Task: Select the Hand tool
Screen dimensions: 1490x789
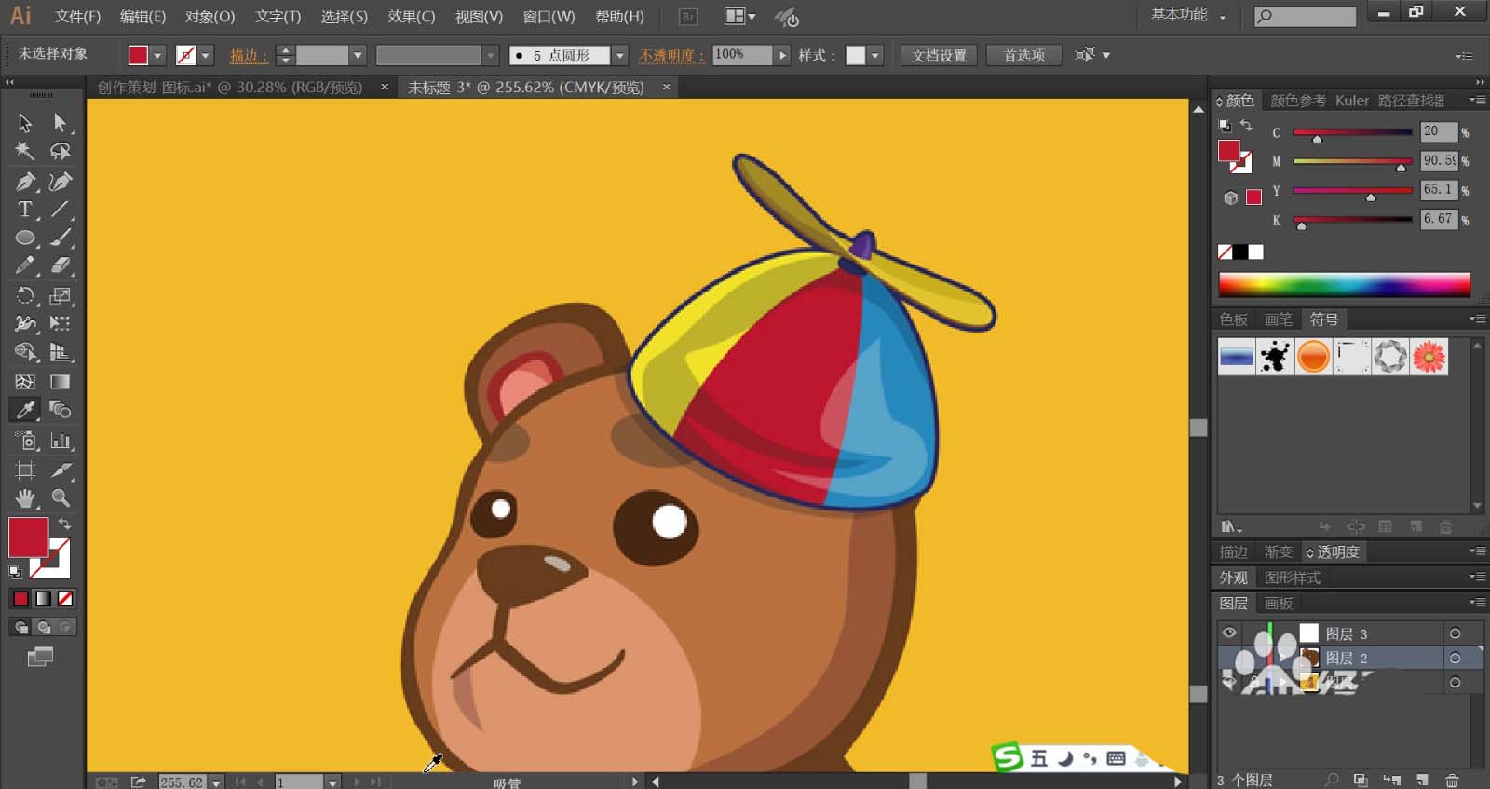Action: pyautogui.click(x=25, y=498)
